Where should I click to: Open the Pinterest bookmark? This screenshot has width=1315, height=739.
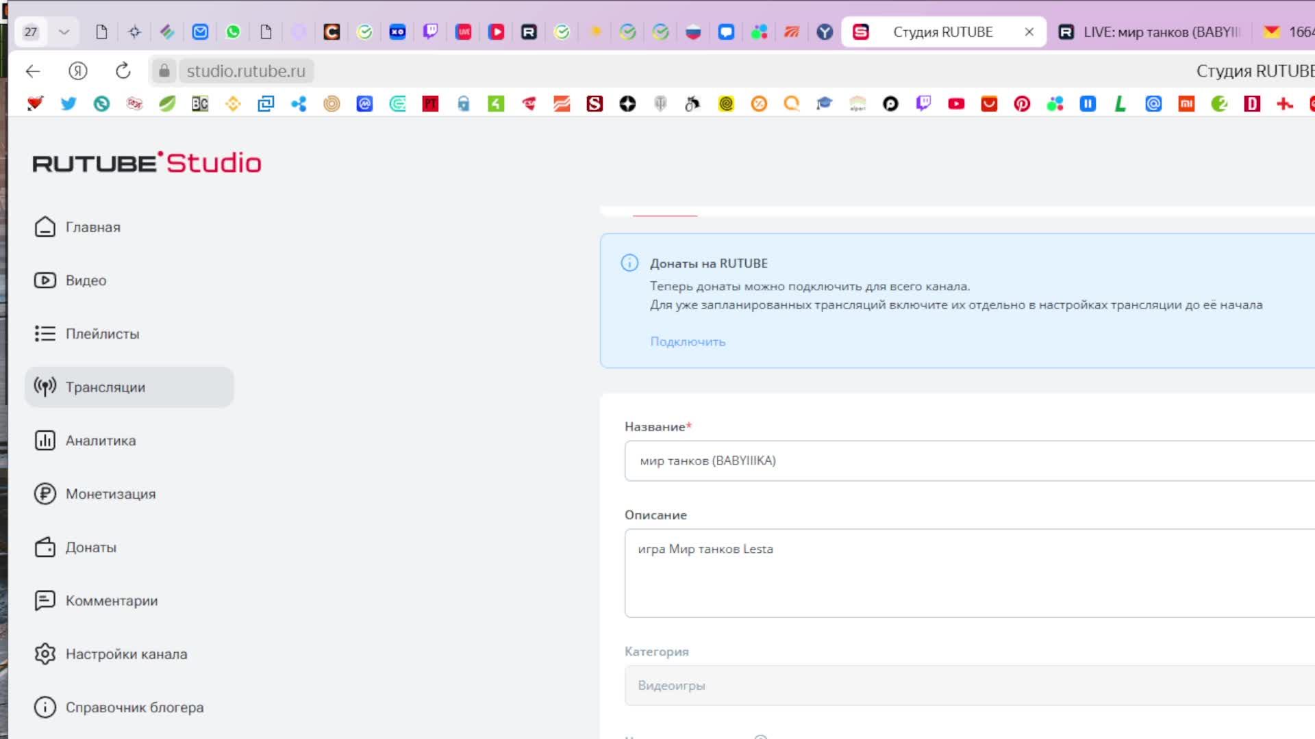pyautogui.click(x=1022, y=104)
